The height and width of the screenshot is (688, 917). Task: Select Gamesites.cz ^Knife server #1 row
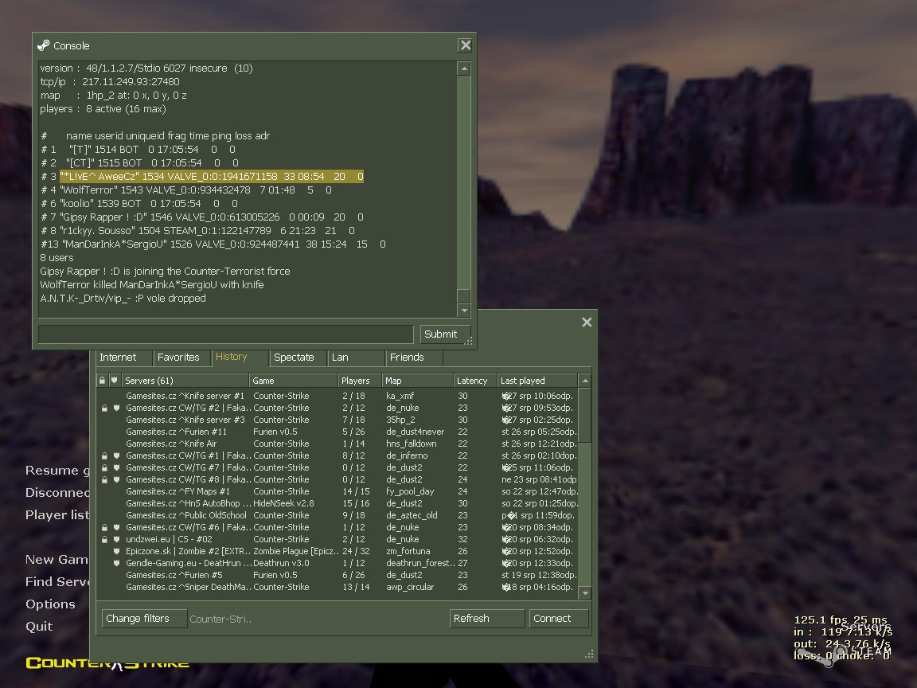(x=338, y=396)
